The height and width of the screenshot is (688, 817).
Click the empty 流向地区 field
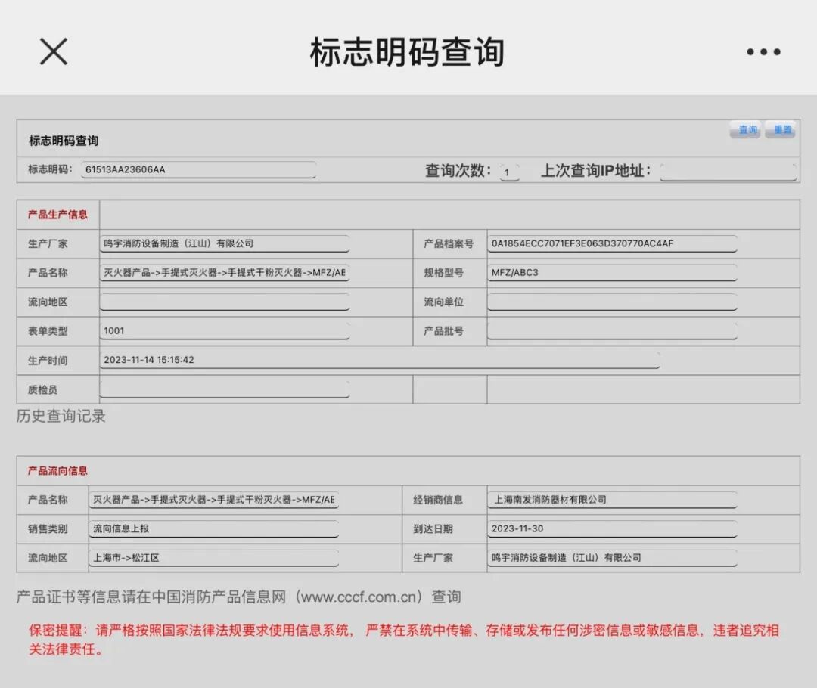pyautogui.click(x=225, y=302)
